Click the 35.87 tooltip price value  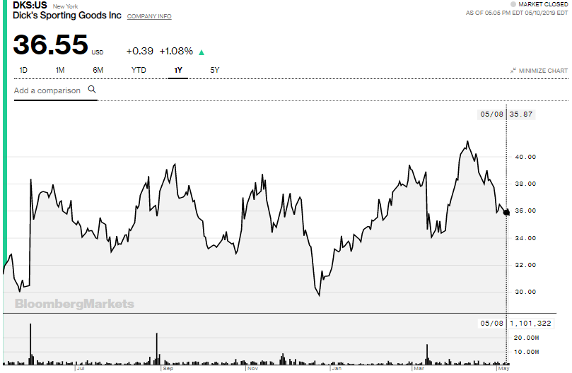point(520,114)
